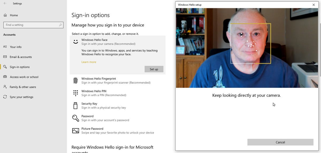Go to Home in Settings

point(14,15)
